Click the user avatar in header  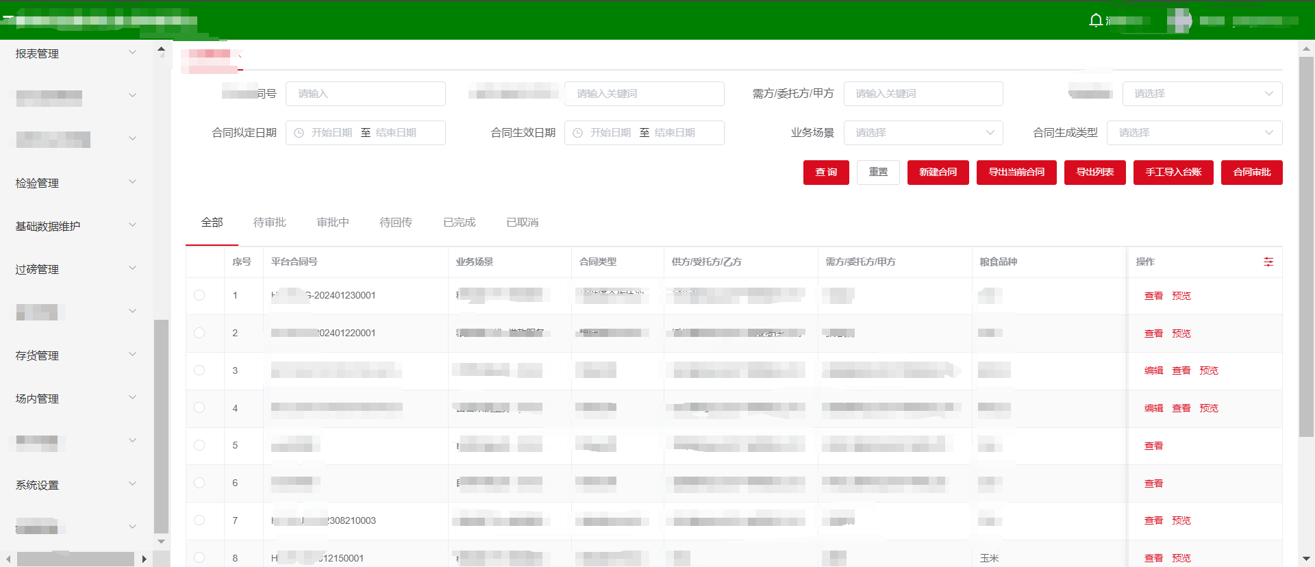(x=1179, y=21)
